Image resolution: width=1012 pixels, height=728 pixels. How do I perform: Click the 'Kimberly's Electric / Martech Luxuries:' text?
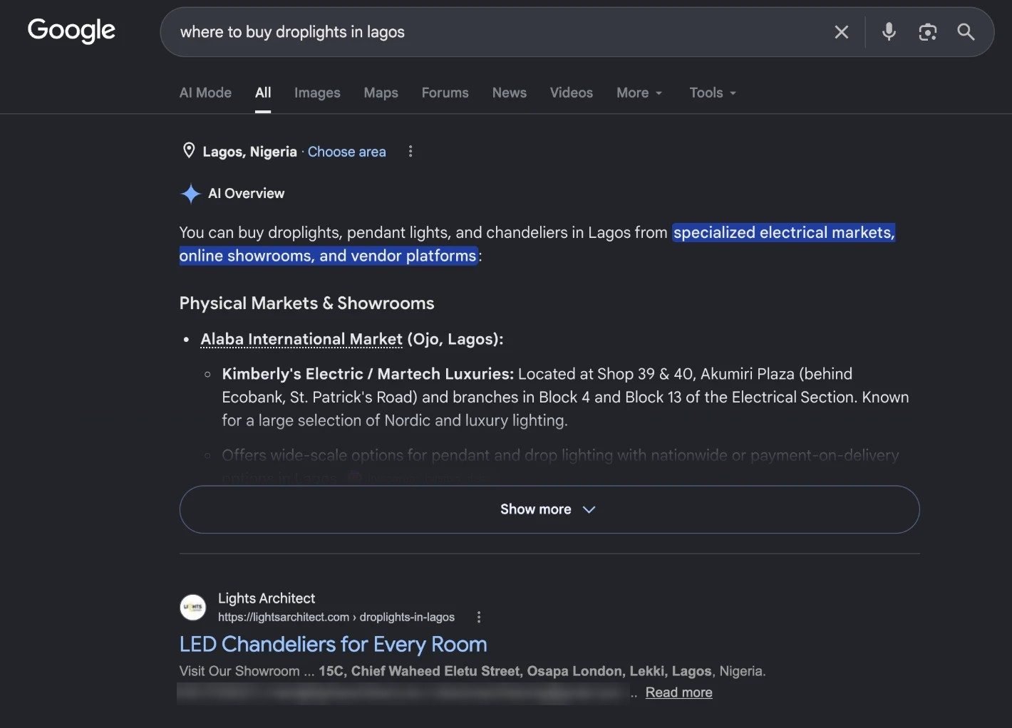tap(368, 374)
